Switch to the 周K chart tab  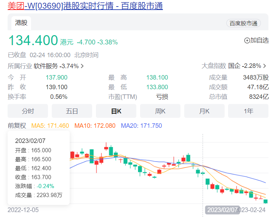[160, 111]
